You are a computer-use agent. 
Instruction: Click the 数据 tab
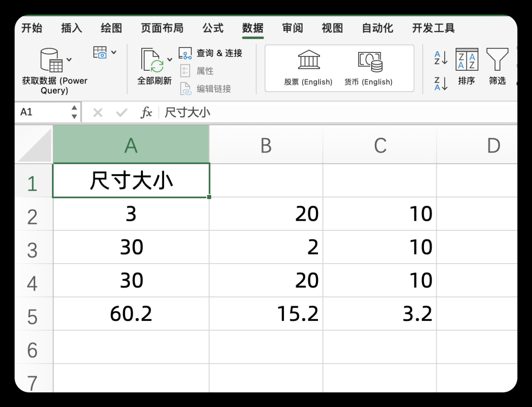coord(253,28)
